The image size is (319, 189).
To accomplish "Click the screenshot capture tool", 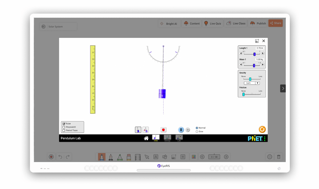I will pyautogui.click(x=174, y=157).
